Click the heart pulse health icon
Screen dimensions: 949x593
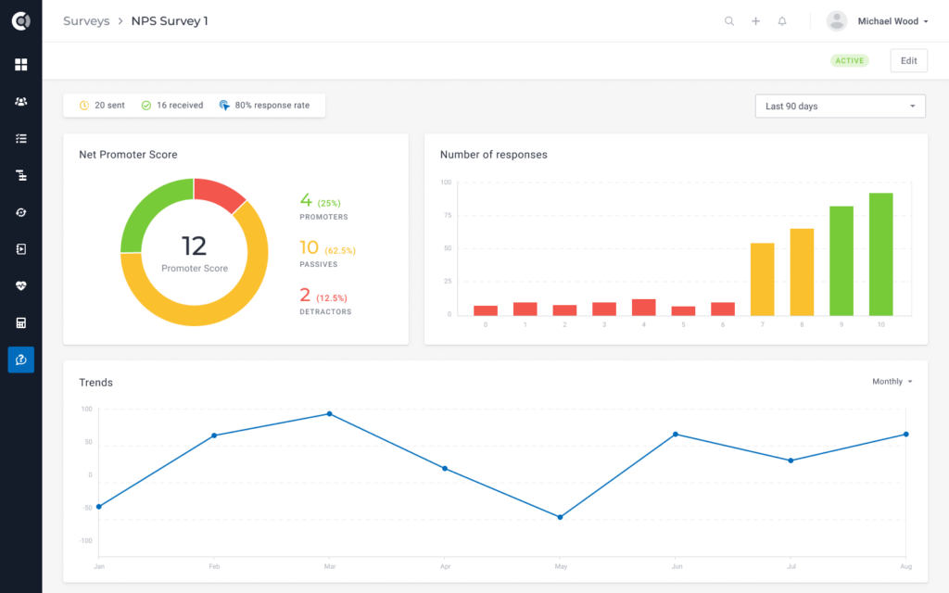point(20,286)
